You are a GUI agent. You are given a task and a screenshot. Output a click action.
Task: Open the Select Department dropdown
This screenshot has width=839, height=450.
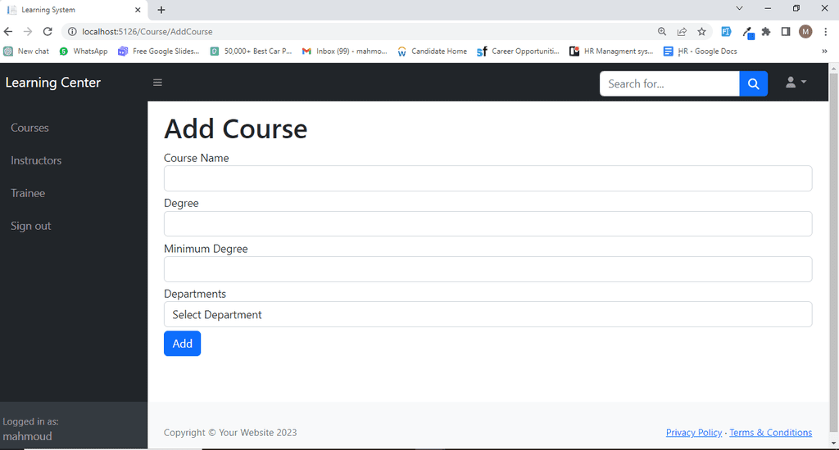488,314
